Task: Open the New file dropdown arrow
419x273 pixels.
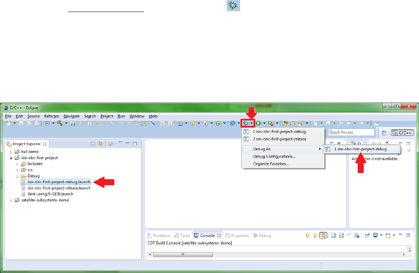Action: point(15,124)
